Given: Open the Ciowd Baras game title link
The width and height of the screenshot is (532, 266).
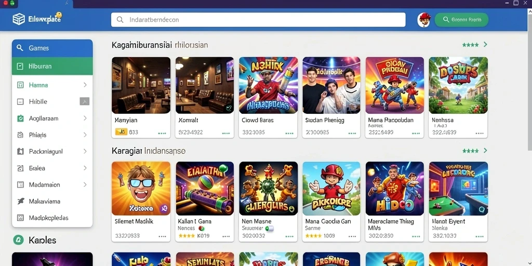Looking at the screenshot, I should [258, 120].
